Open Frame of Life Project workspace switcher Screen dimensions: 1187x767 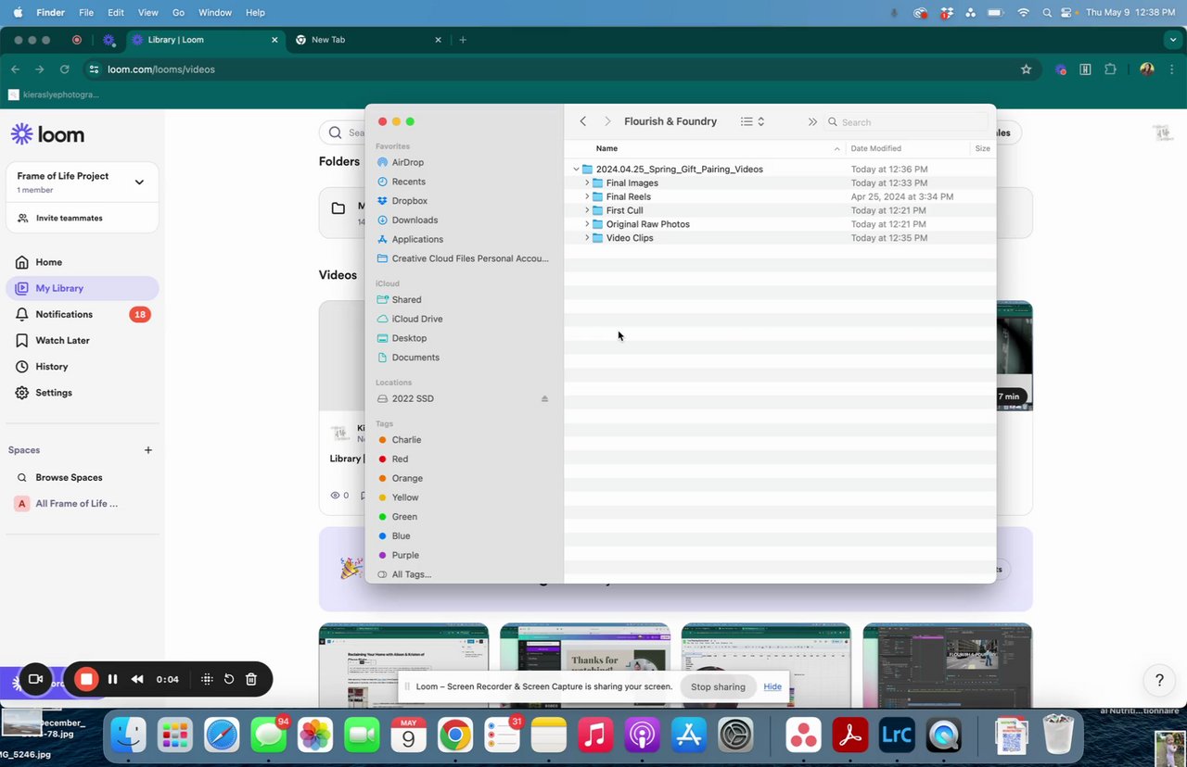[x=83, y=182]
